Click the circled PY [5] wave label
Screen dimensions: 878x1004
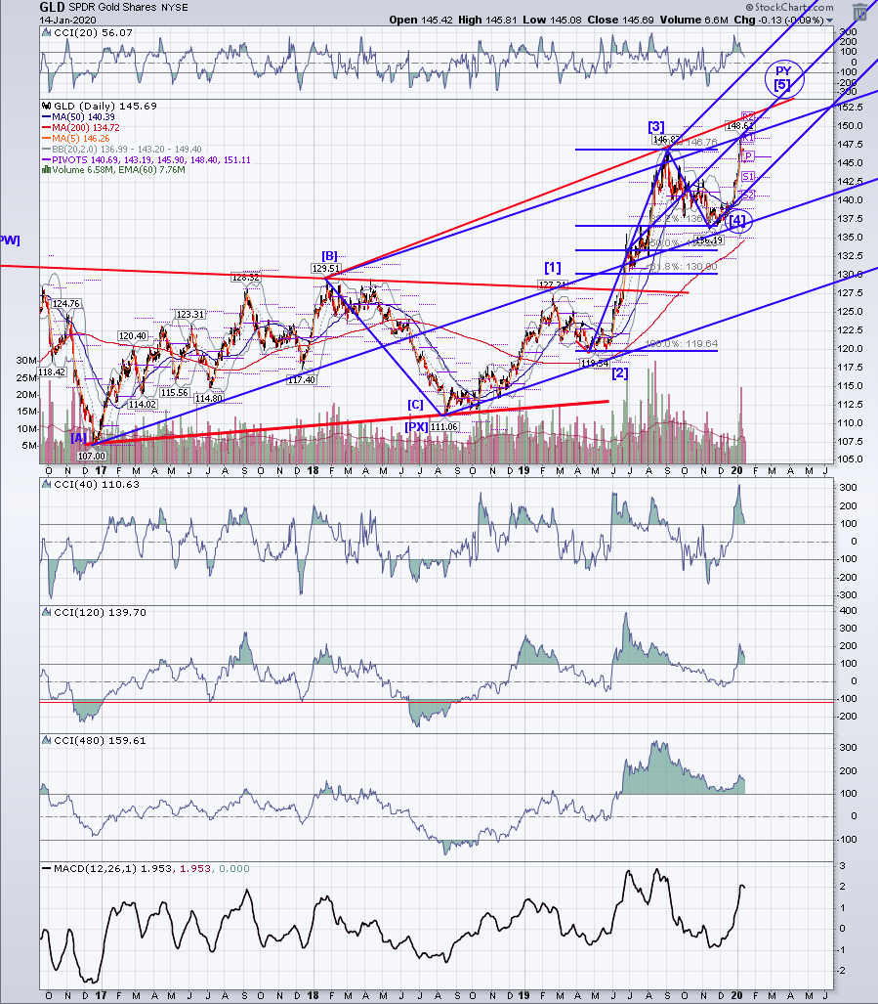(x=783, y=79)
